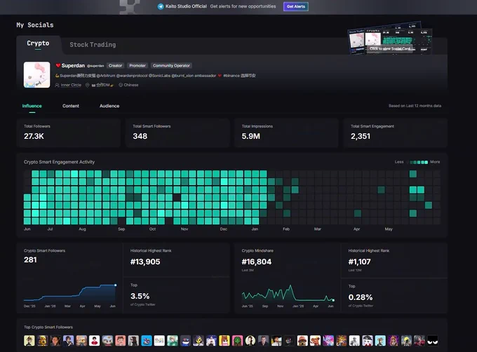Click the Less label in heatmap legend
Screen dimensions: 477x352
pyautogui.click(x=399, y=162)
